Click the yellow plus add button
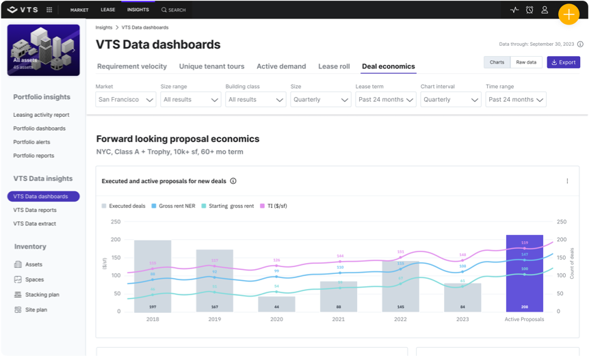This screenshot has width=589, height=356. tap(568, 14)
